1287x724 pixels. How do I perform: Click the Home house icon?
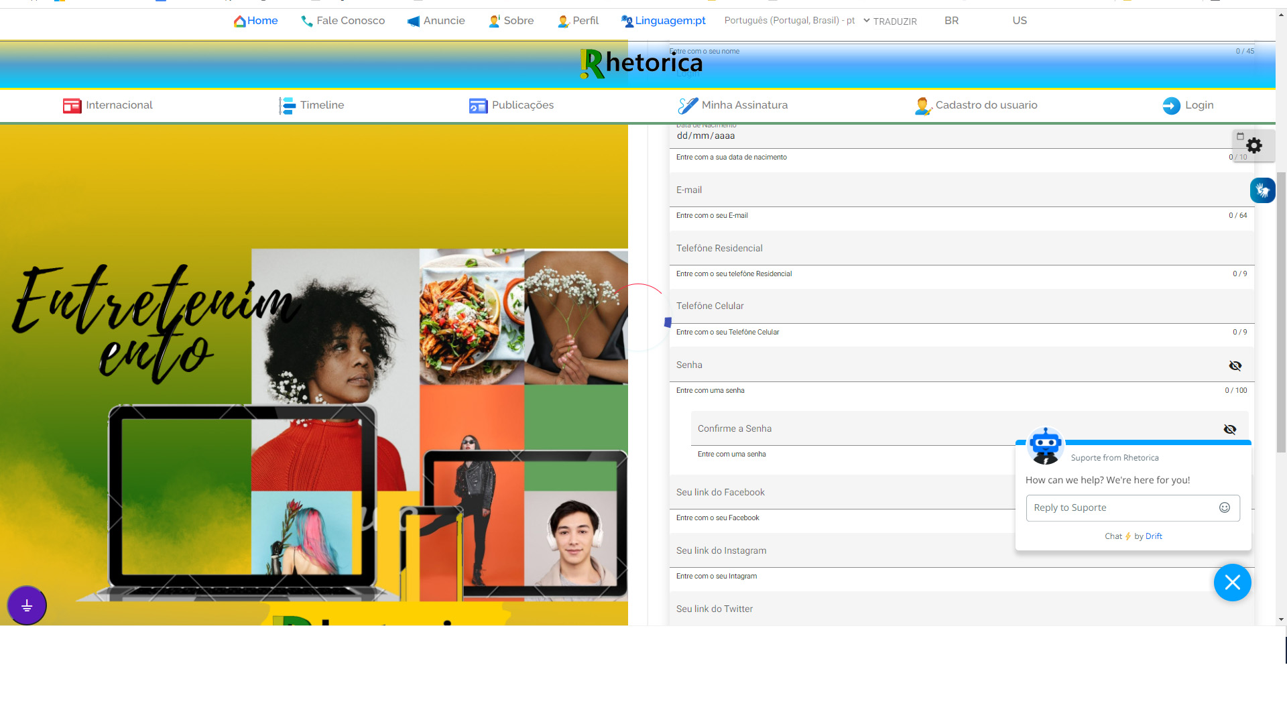pos(239,21)
